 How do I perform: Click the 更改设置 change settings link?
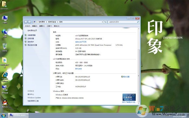pyautogui.click(x=126, y=77)
